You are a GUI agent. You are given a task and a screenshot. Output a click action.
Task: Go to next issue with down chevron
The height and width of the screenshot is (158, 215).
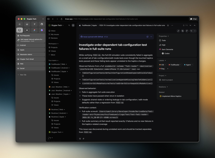pyautogui.click(x=190, y=25)
